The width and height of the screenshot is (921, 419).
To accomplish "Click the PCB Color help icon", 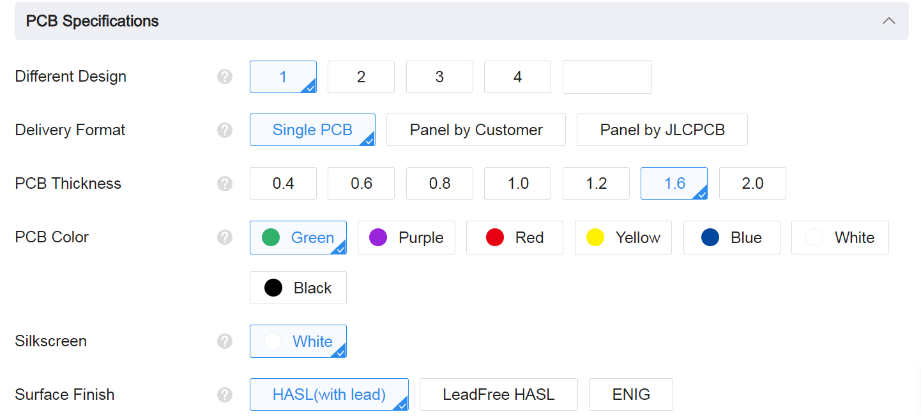I will click(x=225, y=237).
